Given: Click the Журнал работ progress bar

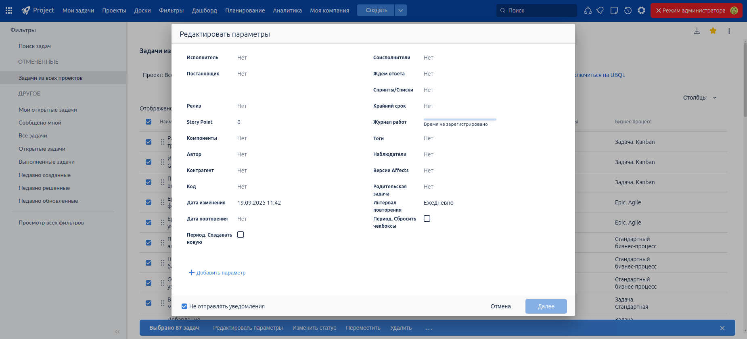Looking at the screenshot, I should pyautogui.click(x=460, y=120).
